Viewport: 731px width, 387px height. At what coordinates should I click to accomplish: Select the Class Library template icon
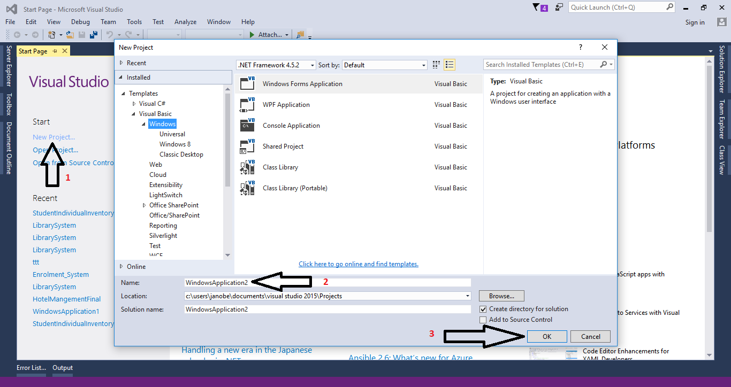click(x=248, y=167)
